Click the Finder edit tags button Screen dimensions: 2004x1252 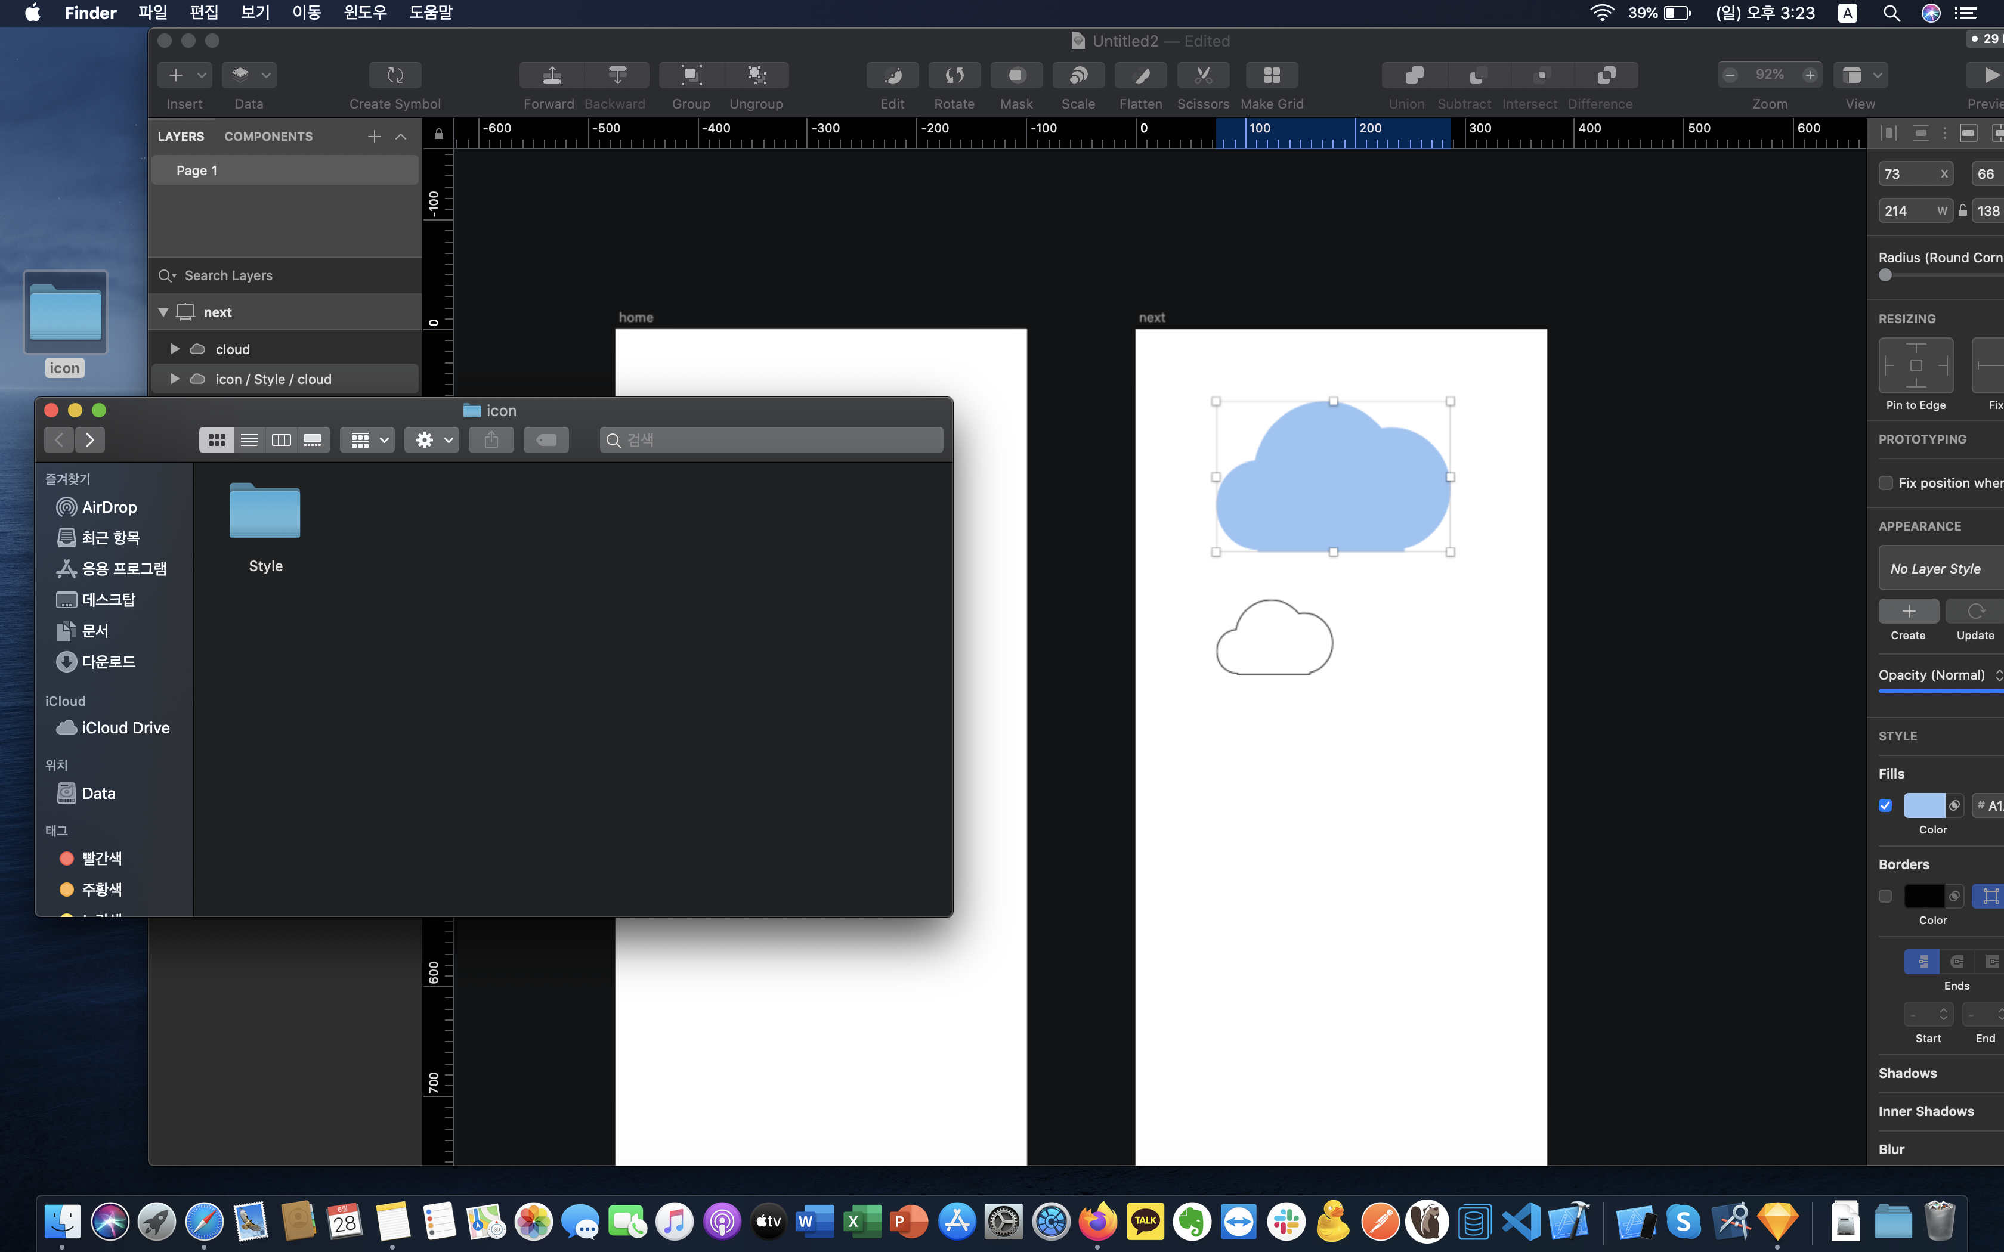coord(546,440)
